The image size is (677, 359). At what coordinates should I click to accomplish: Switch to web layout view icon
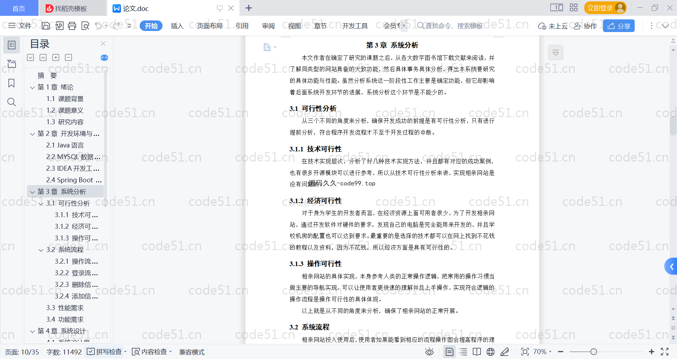click(490, 352)
